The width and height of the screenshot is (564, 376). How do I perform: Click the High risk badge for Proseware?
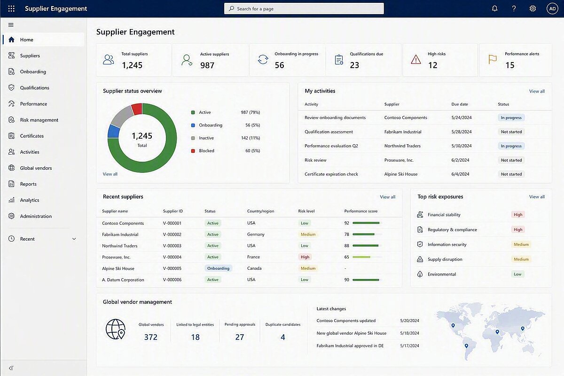point(305,257)
